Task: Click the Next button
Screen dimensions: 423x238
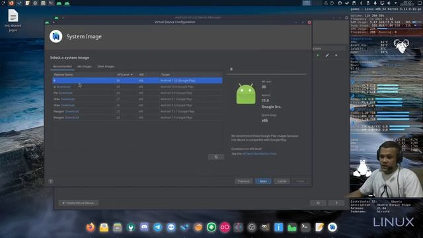Action: pos(263,181)
